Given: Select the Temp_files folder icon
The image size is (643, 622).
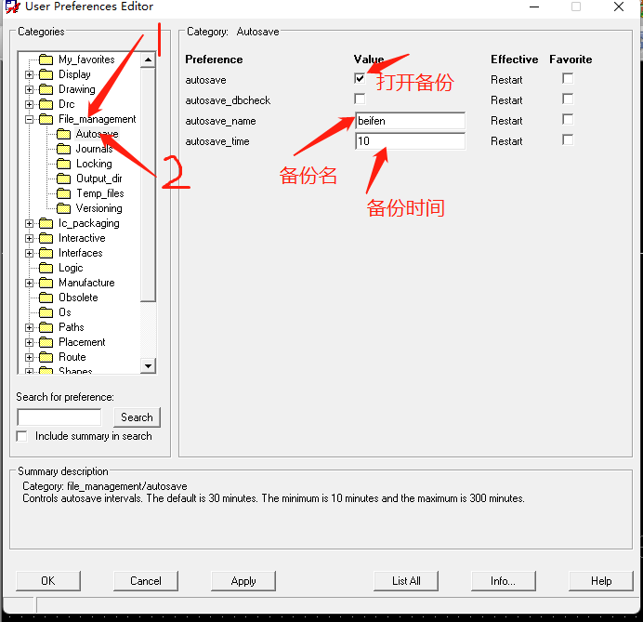Looking at the screenshot, I should point(63,193).
